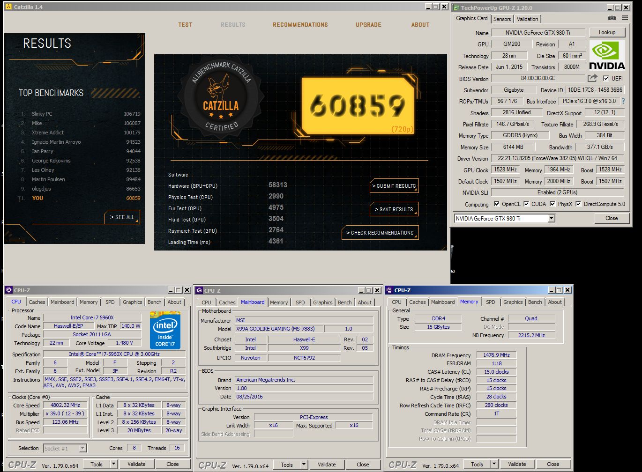Click the Bus Interface question mark icon
The image size is (642, 472).
tap(623, 101)
